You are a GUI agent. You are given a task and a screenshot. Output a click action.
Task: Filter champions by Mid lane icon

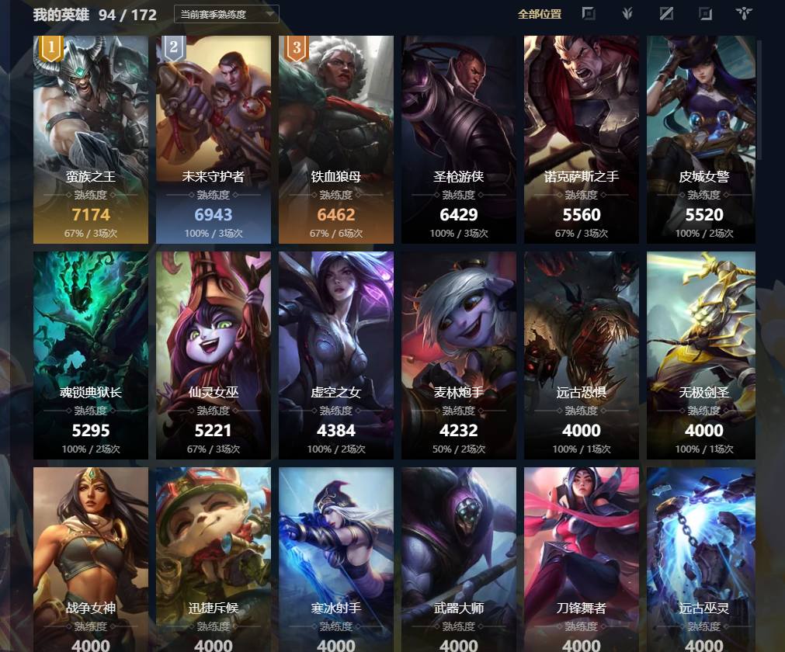(666, 13)
